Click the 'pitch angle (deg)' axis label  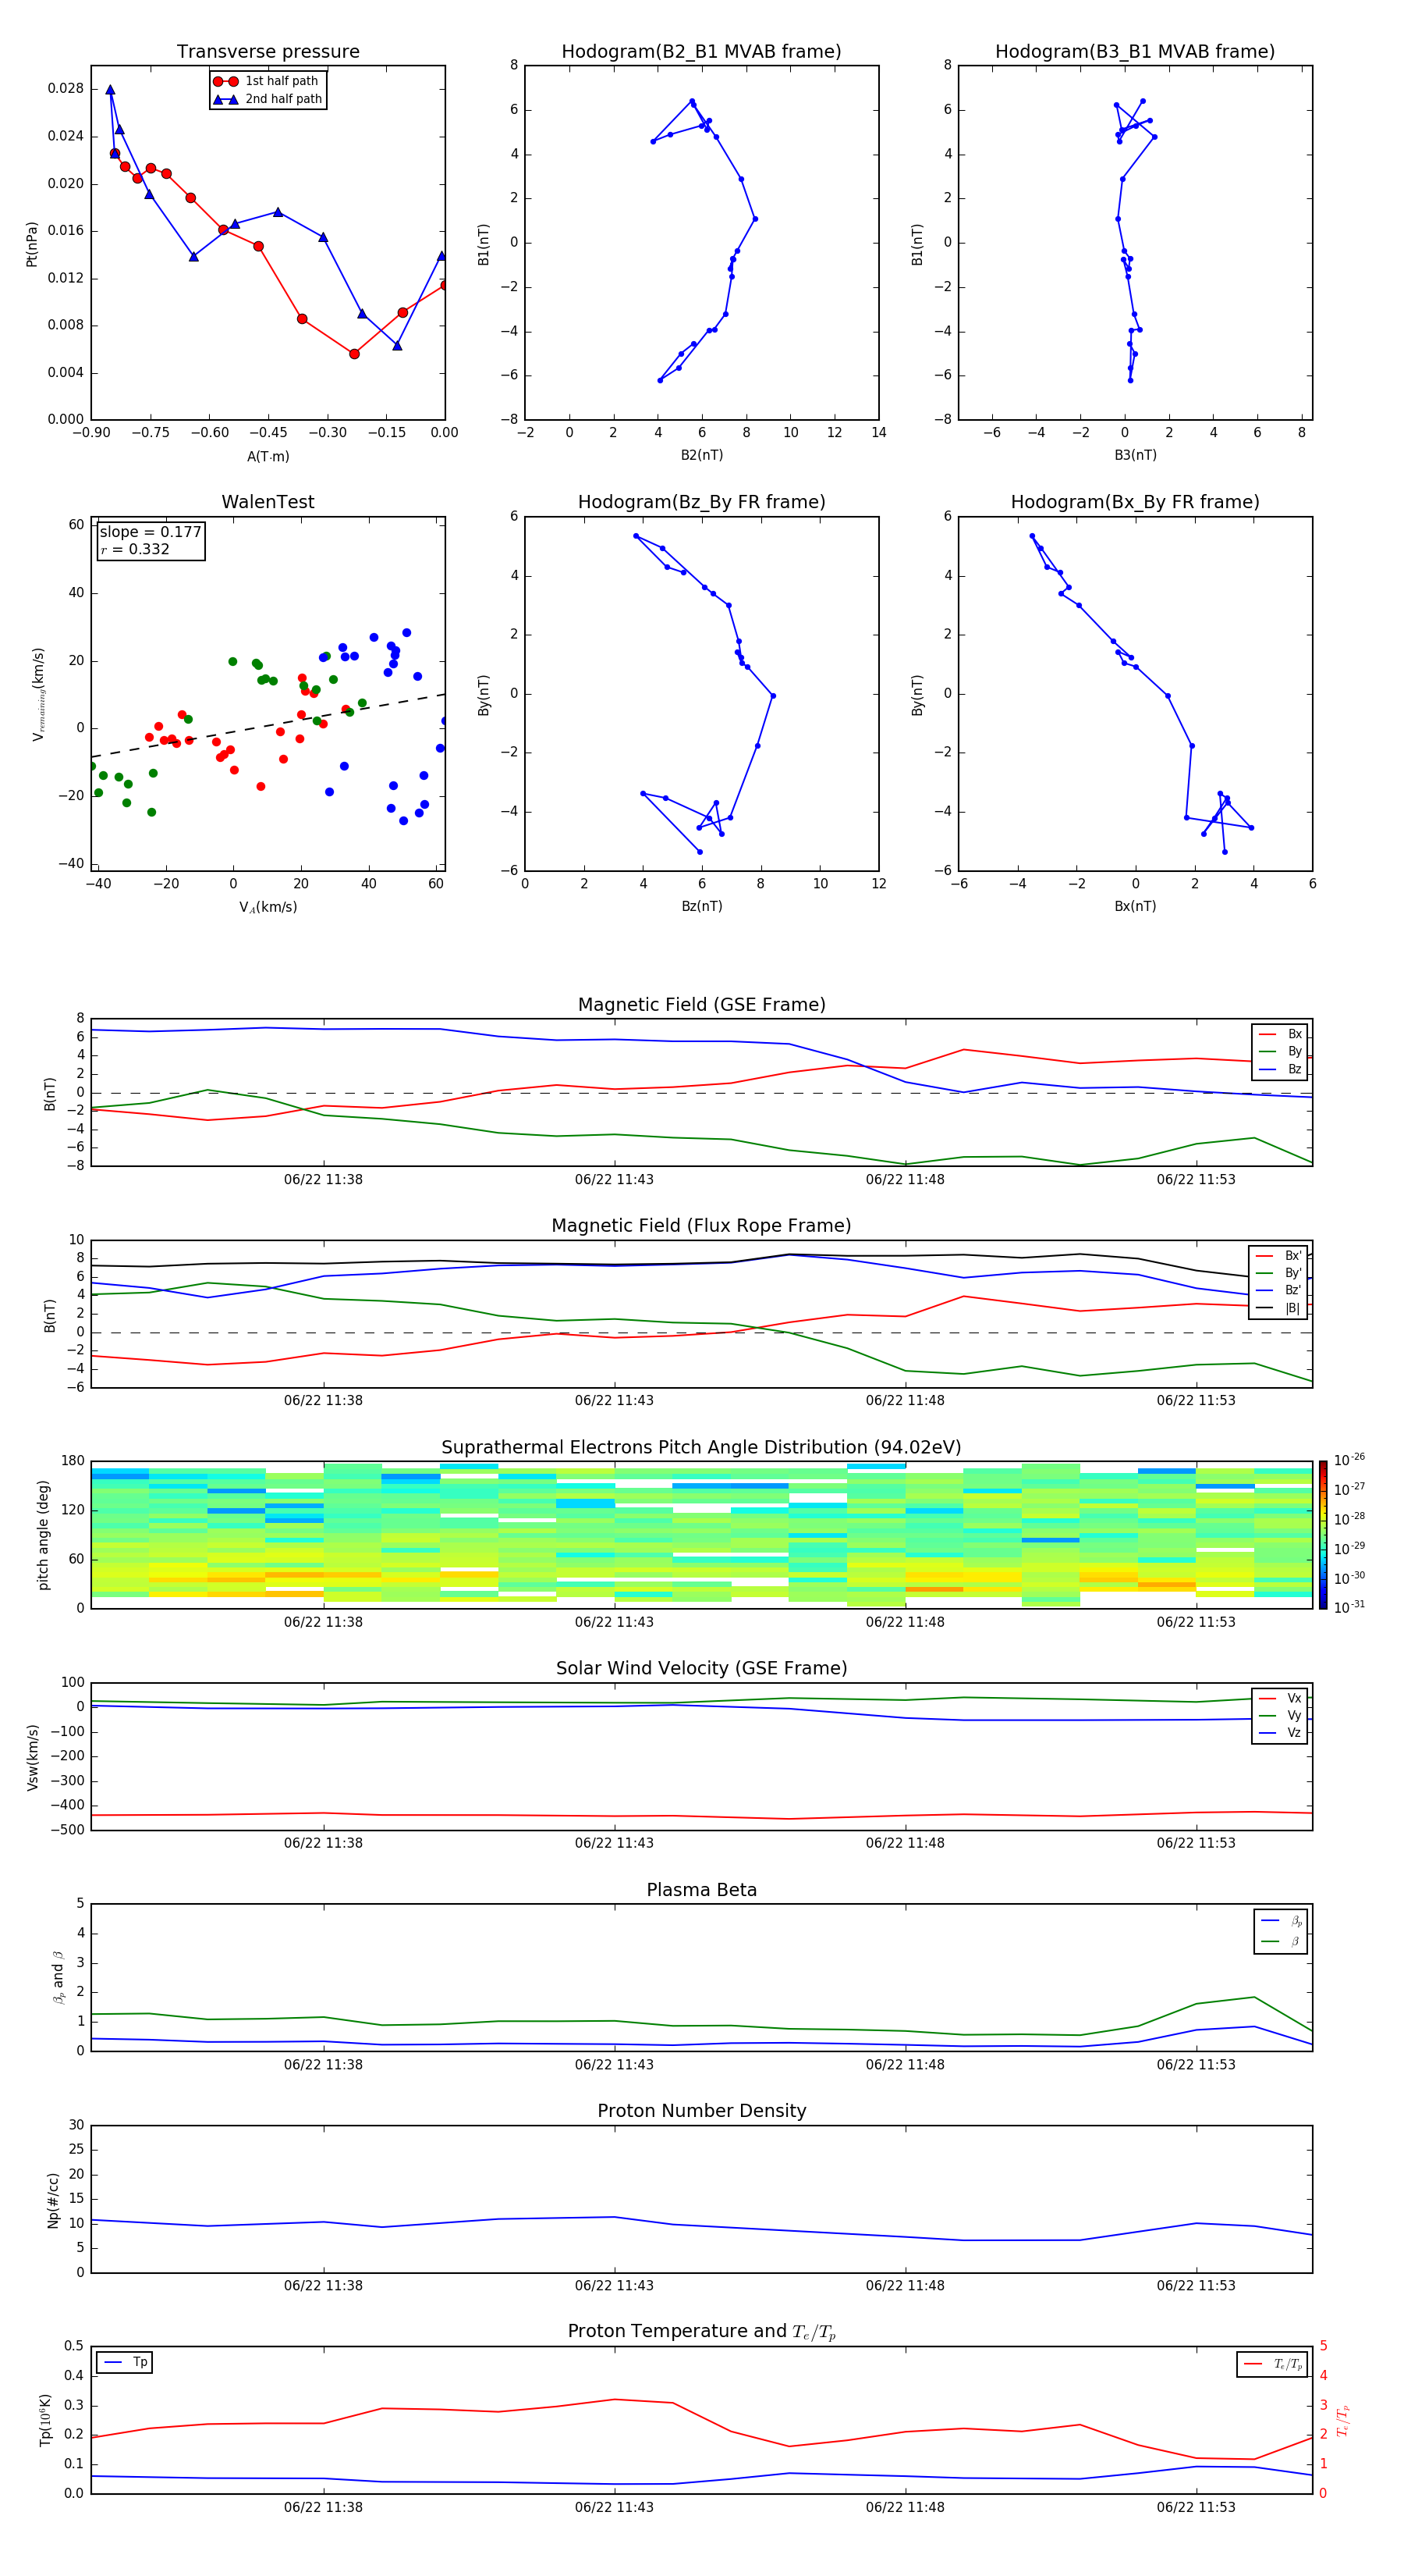click(43, 1535)
